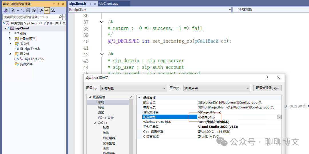
Task: Switch to the sipClient.cpp editor tab
Action: (x=109, y=3)
